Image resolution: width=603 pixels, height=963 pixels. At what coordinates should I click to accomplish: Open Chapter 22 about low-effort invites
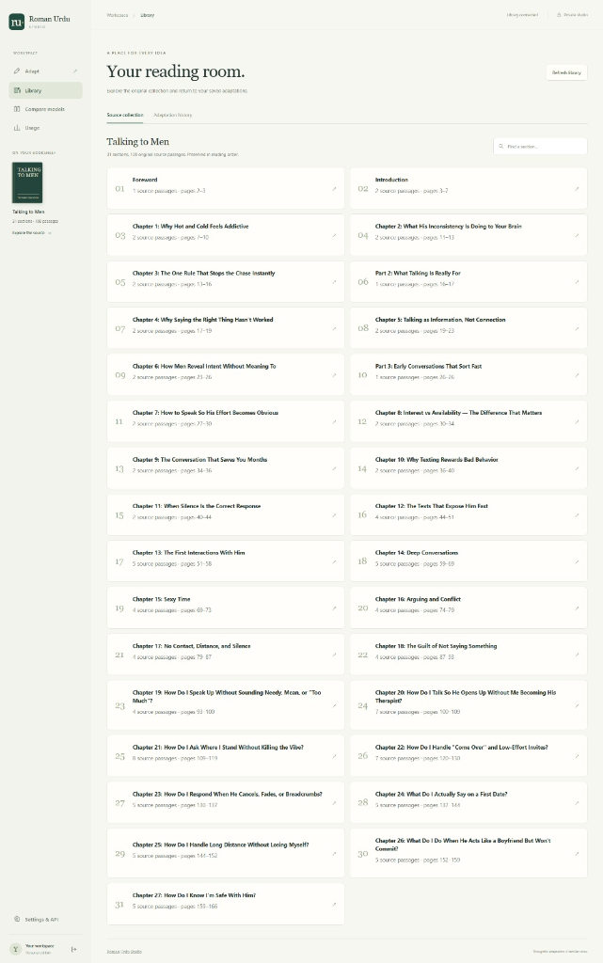468,756
